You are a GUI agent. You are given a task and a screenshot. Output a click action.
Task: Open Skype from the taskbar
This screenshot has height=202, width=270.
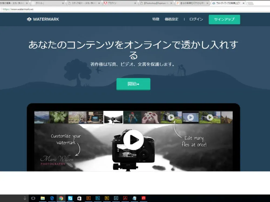point(70,198)
